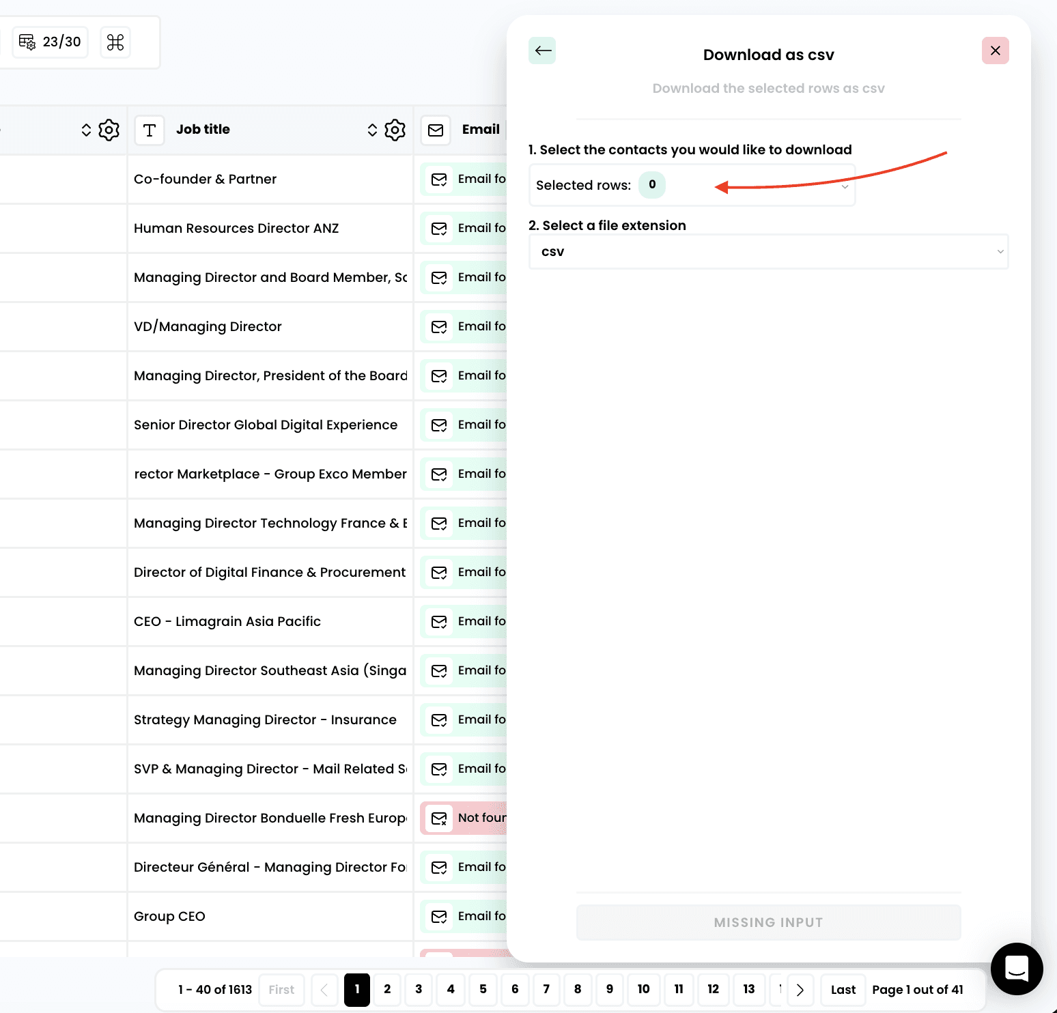
Task: Click the Email column envelope icon
Action: point(436,130)
